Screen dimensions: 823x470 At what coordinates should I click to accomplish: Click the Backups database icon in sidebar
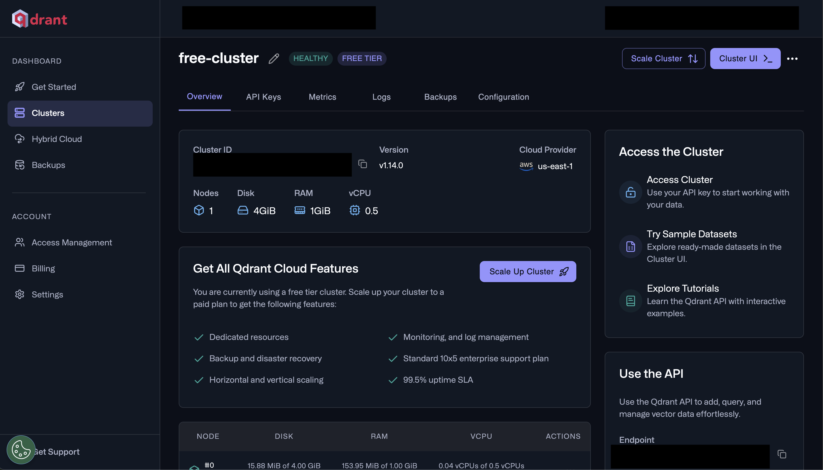coord(20,165)
